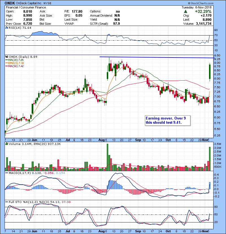Click the latest tall green candle on Nov 6
Screen dimensions: 226x234
tap(210, 72)
